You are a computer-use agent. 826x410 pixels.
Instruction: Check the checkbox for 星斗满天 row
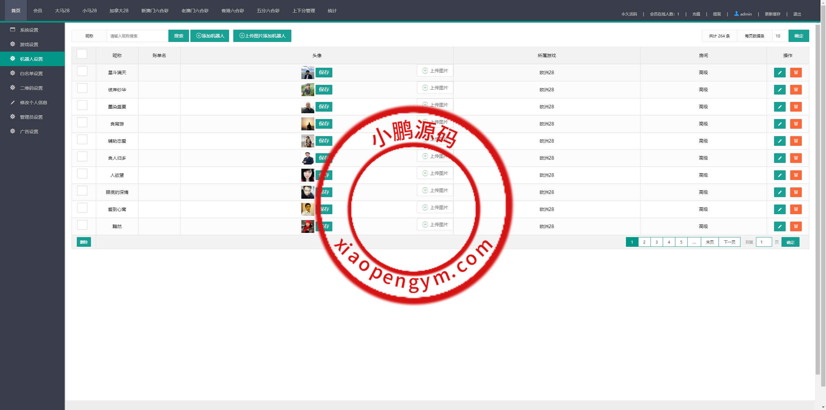tap(82, 71)
